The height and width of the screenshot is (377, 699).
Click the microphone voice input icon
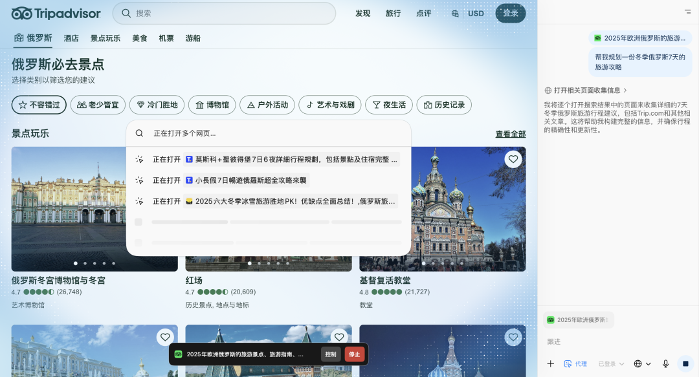tap(665, 364)
